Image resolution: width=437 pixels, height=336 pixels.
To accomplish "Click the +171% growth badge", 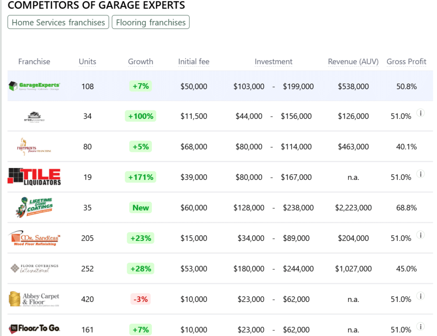I will 140,177.
